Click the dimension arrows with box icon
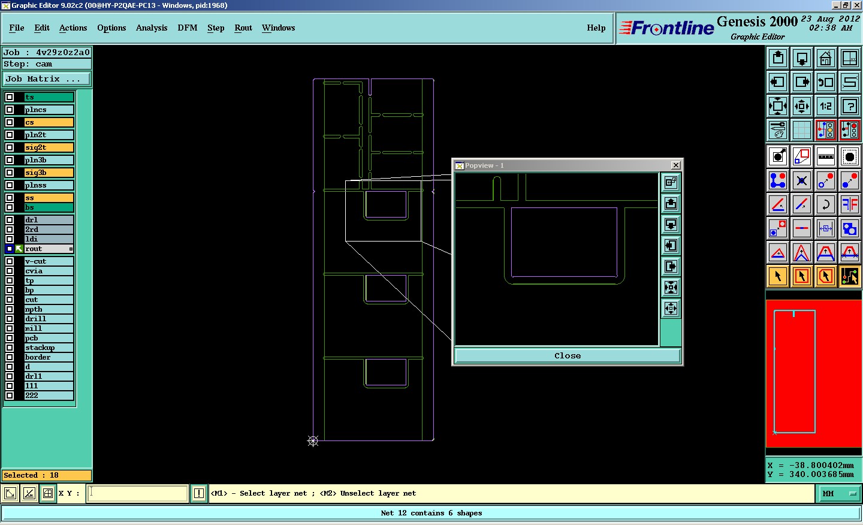 point(826,228)
